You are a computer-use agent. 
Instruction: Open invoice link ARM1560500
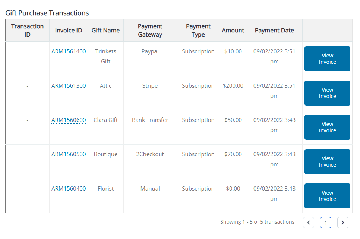[69, 154]
